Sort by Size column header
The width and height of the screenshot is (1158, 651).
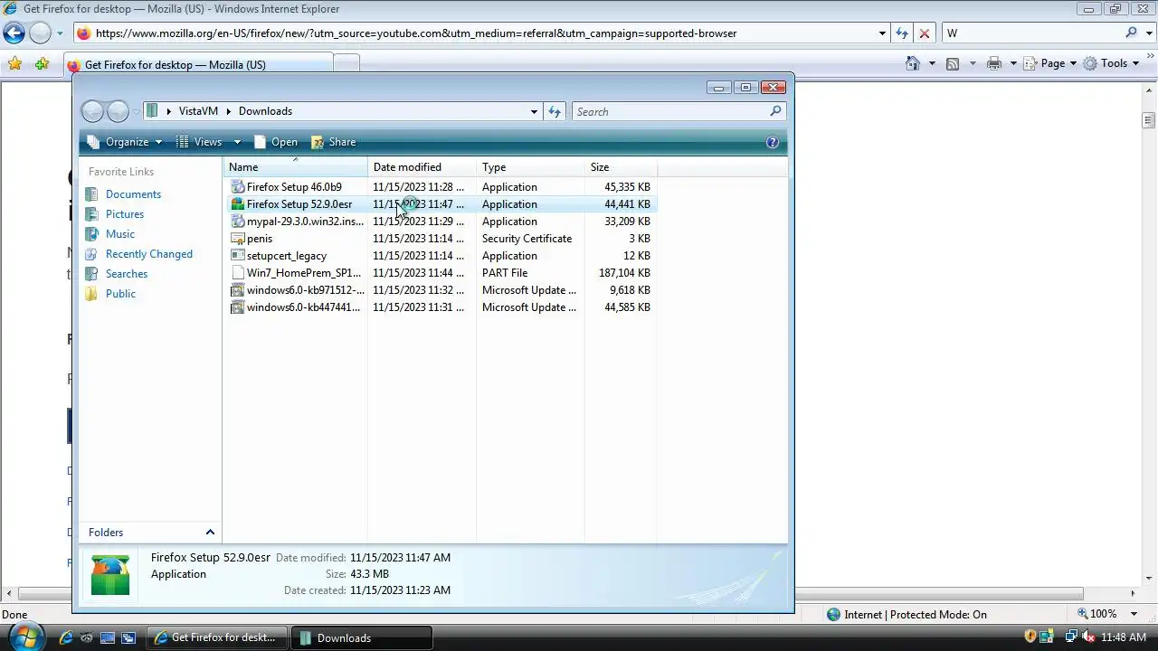coord(621,167)
